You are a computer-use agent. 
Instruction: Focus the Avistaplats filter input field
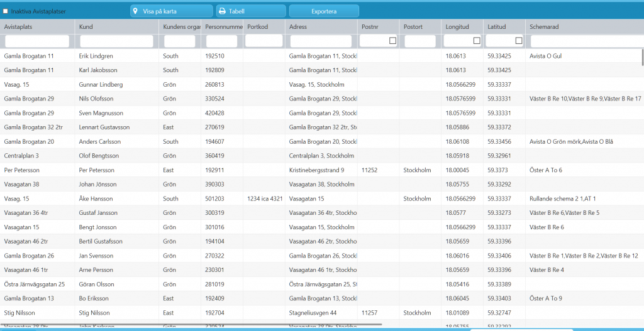37,41
